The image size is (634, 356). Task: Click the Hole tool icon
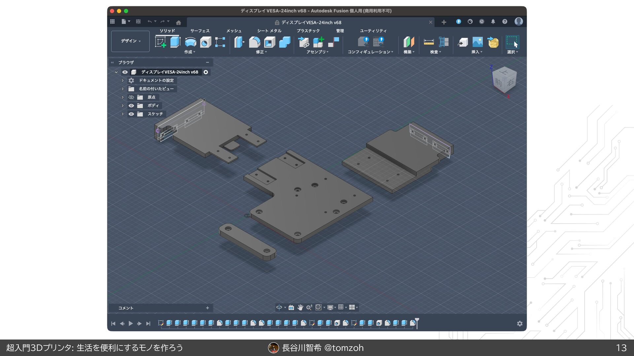(x=205, y=42)
